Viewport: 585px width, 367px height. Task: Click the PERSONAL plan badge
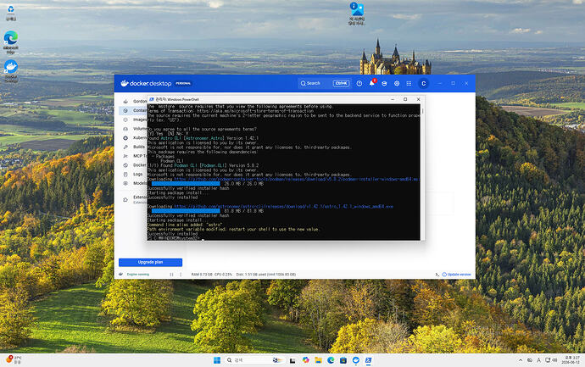pos(183,83)
